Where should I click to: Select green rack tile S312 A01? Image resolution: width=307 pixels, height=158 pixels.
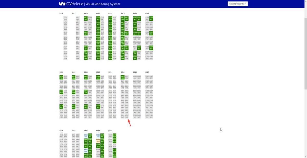pos(86,19)
